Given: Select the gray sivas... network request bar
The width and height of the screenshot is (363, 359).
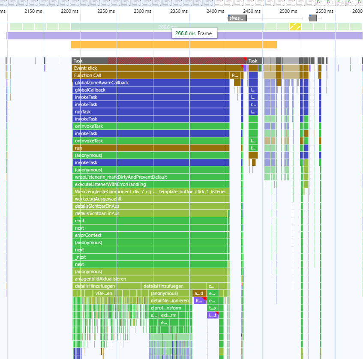Looking at the screenshot, I should 237,18.
